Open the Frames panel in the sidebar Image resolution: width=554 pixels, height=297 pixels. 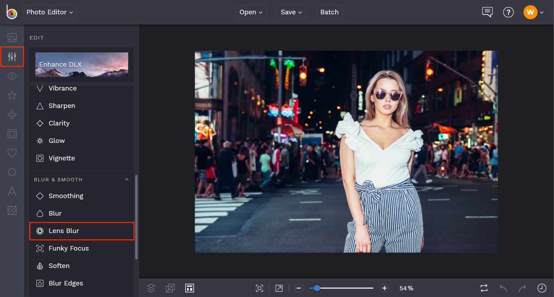pos(12,133)
